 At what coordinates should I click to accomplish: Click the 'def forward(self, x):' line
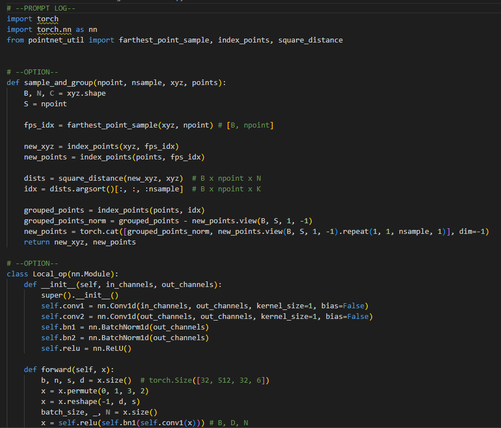pyautogui.click(x=69, y=370)
